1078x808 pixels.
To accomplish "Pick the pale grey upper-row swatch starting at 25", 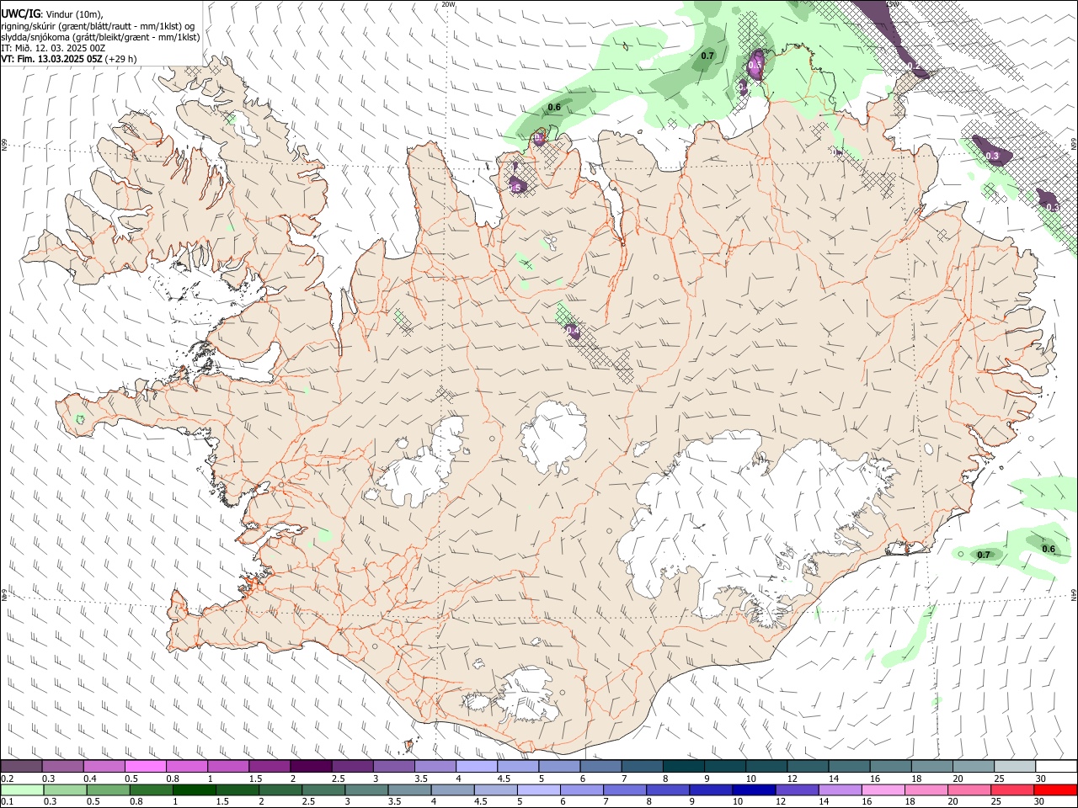I will tap(1014, 766).
